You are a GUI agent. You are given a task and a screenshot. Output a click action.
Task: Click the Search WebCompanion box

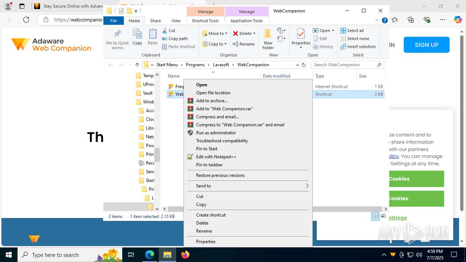tap(348, 65)
